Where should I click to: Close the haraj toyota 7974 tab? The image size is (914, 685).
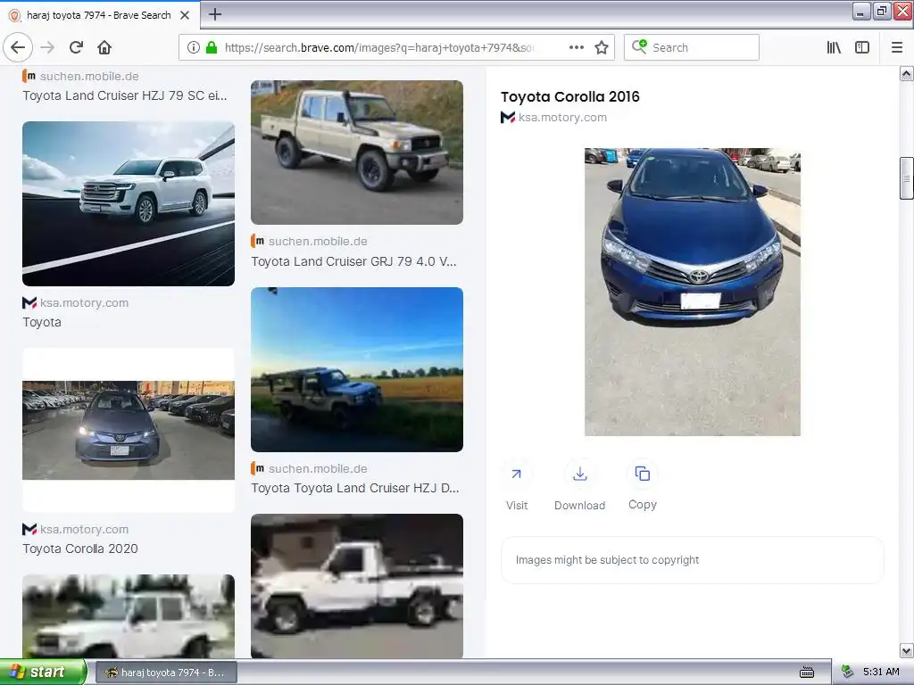pos(185,15)
